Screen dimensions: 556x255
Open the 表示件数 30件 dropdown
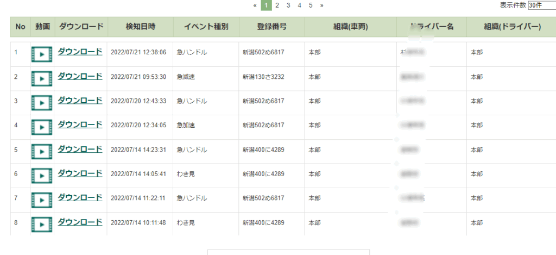pos(541,5)
